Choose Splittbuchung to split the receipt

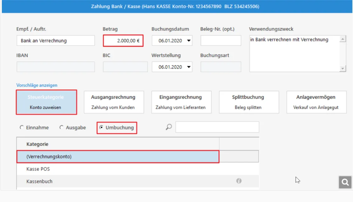click(248, 102)
